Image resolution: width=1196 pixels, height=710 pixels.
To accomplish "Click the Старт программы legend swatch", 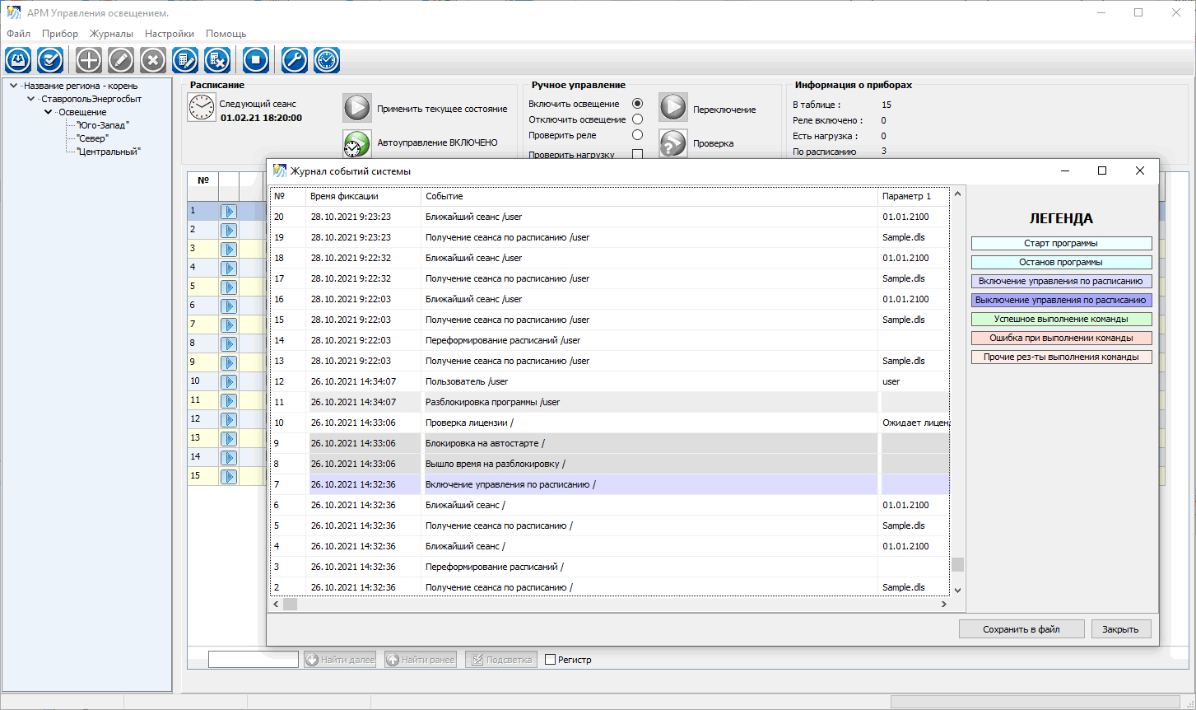I will point(1062,244).
